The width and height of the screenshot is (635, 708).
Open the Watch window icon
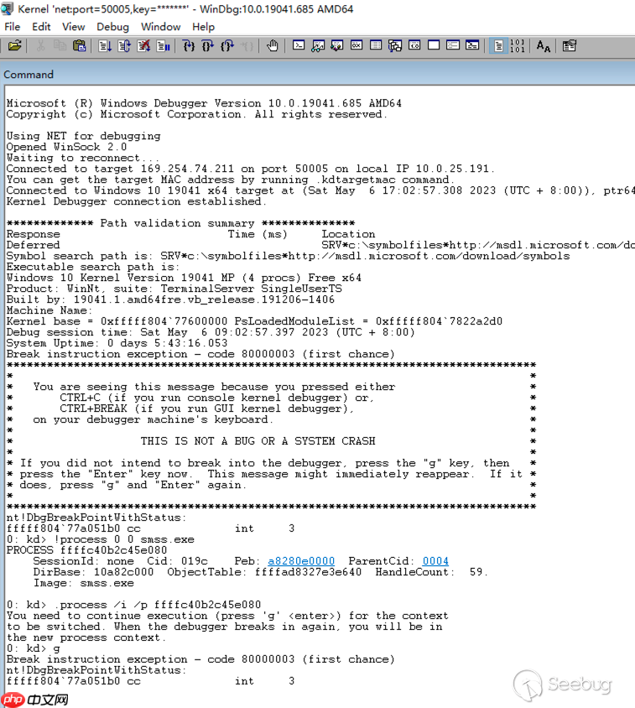(318, 45)
